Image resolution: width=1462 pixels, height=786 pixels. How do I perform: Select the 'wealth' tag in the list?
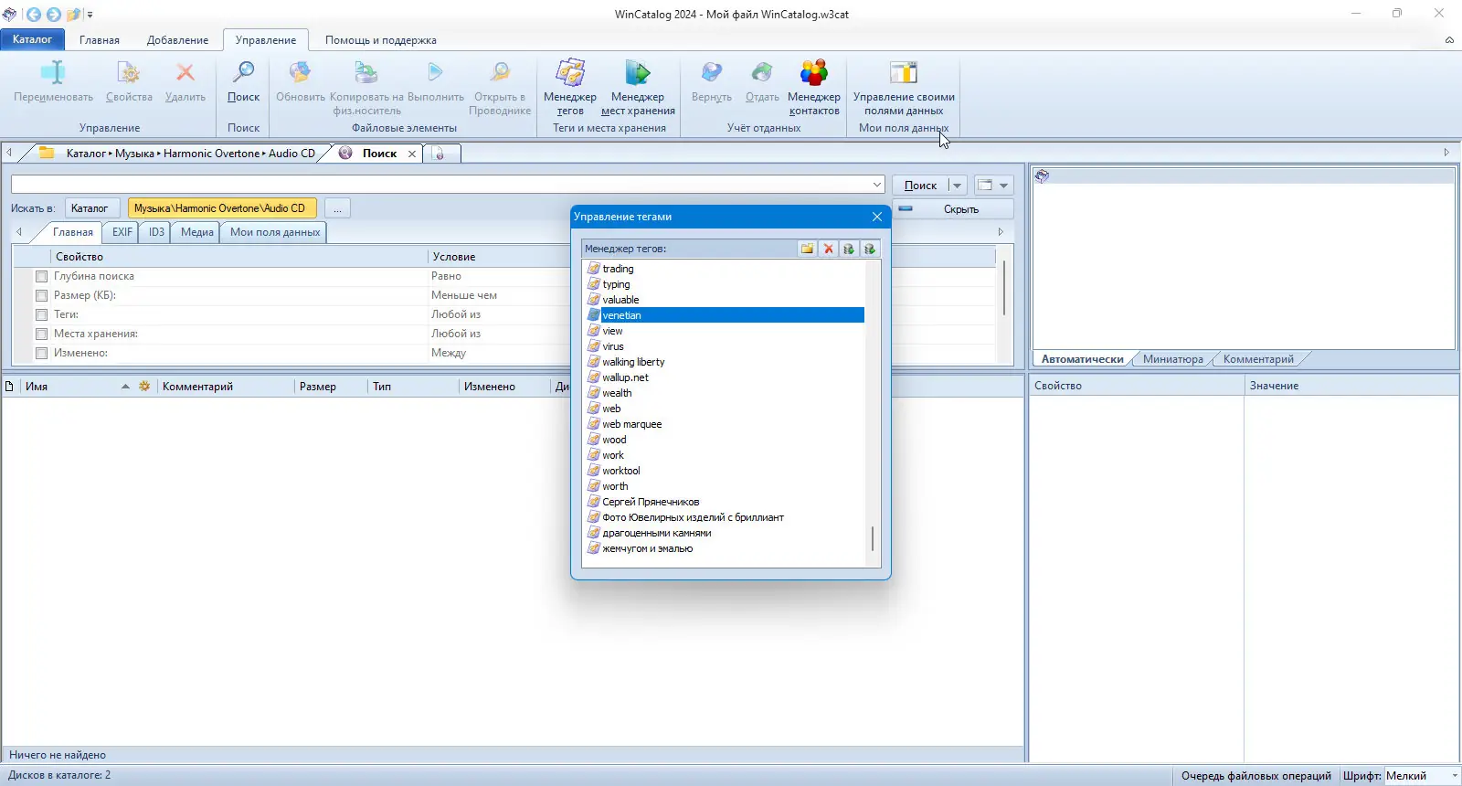pos(617,393)
